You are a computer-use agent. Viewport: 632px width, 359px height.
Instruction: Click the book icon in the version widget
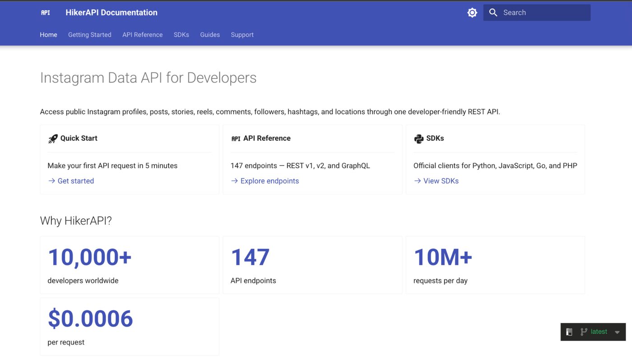(569, 332)
